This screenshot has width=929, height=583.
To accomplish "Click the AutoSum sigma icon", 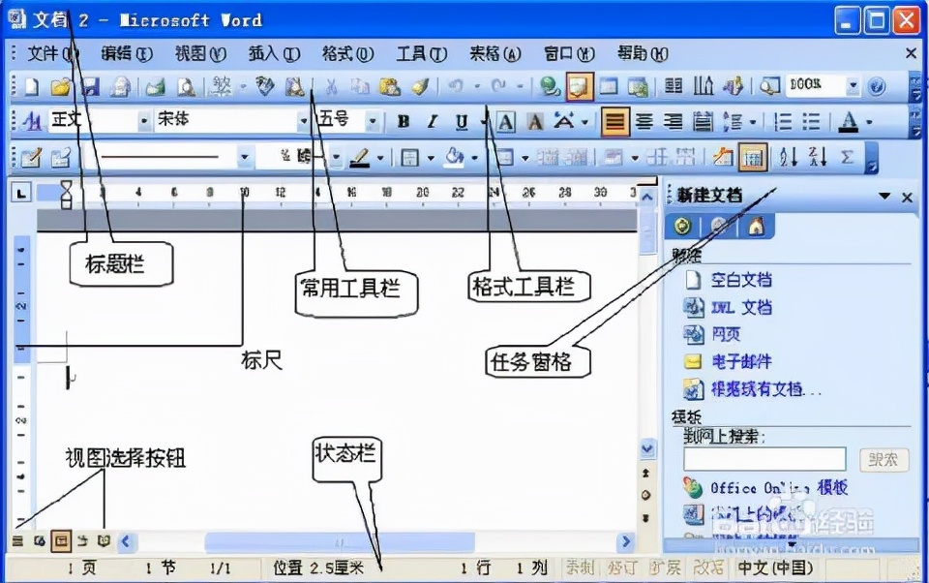I will (x=848, y=157).
